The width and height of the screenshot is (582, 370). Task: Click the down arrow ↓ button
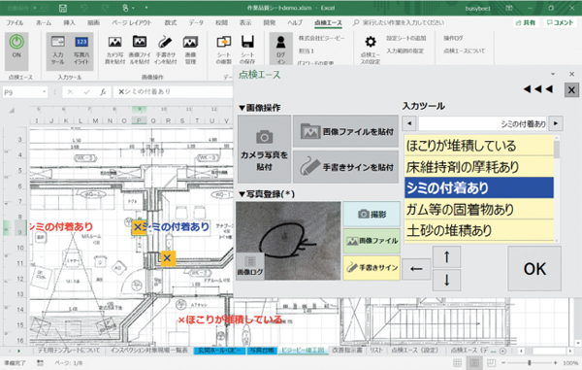(446, 280)
